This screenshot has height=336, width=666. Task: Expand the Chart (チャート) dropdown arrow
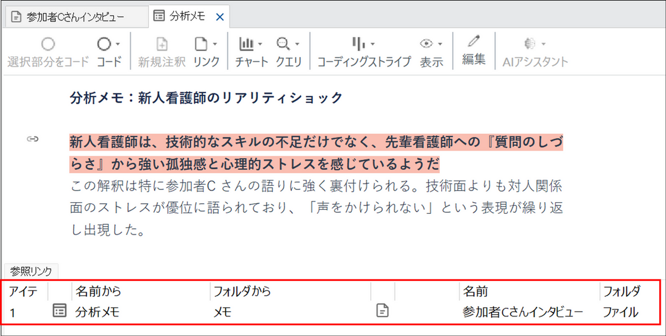click(x=260, y=44)
